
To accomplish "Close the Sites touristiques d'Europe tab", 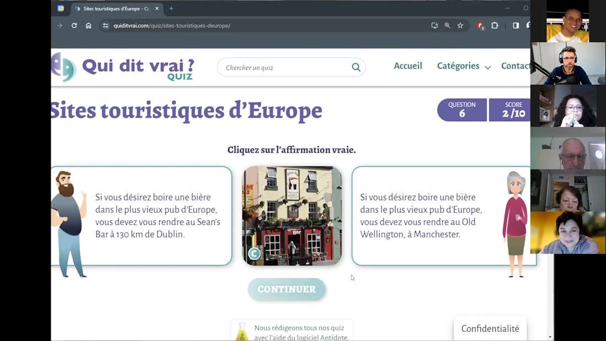I will click(157, 8).
